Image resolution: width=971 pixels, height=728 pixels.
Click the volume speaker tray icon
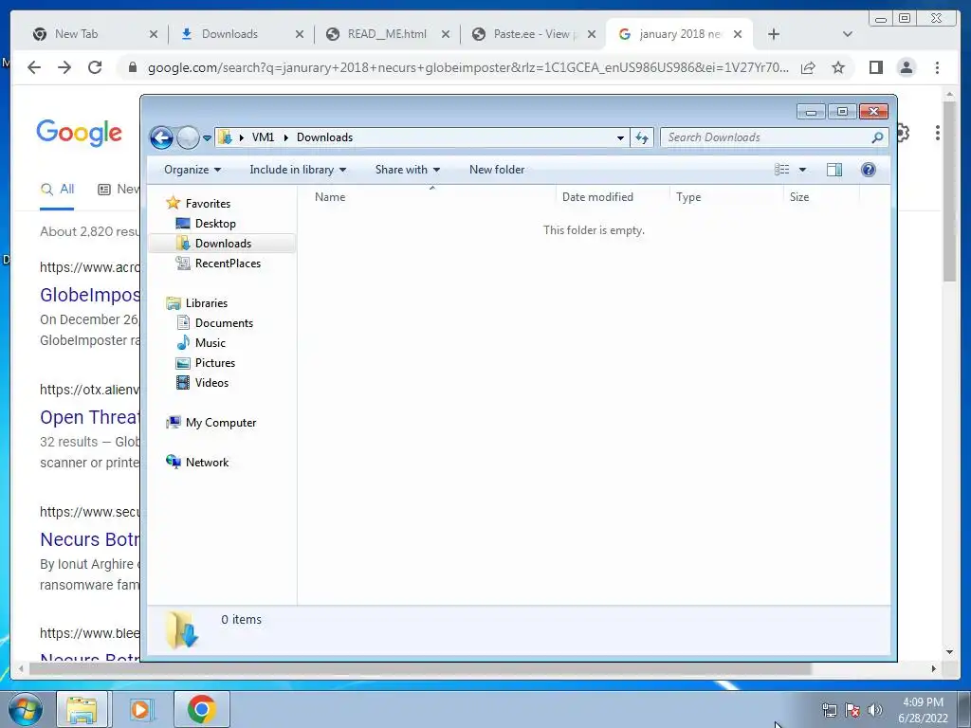pyautogui.click(x=874, y=710)
